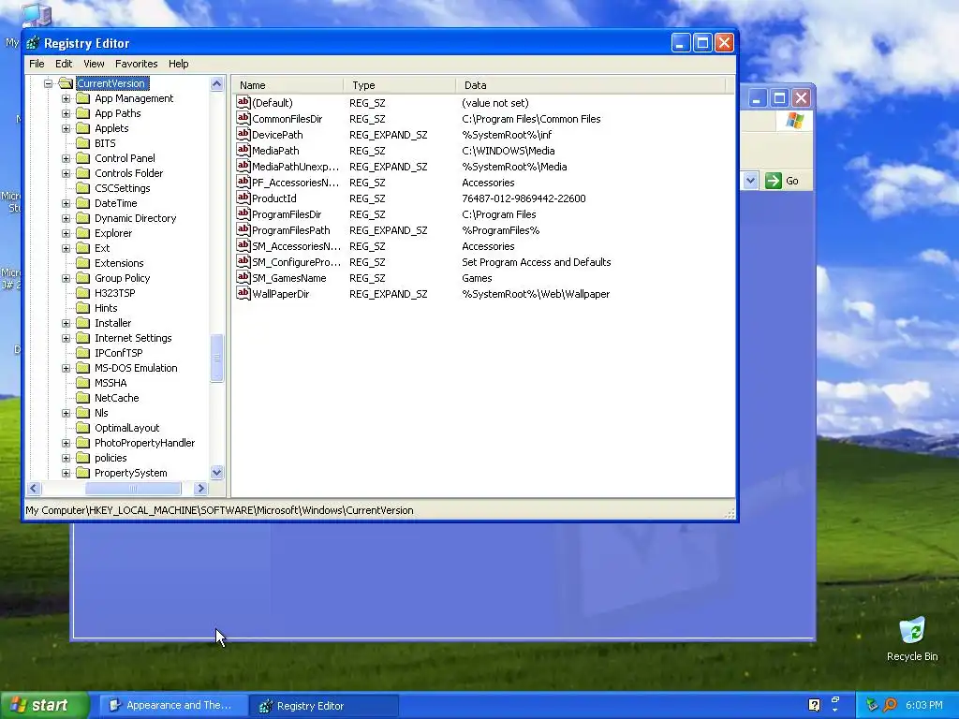Image resolution: width=959 pixels, height=719 pixels.
Task: Click the IPConfTSP folder icon
Action: [82, 353]
